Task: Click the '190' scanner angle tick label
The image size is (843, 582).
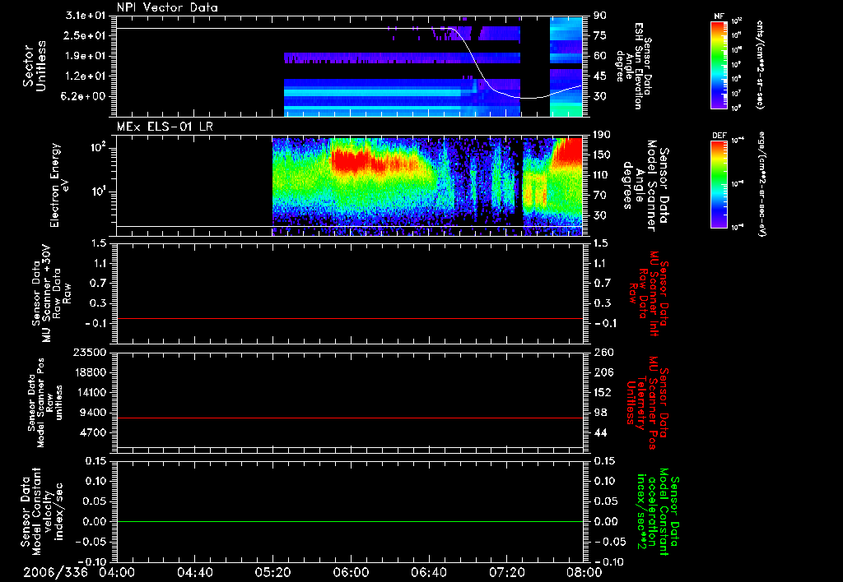Action: 602,135
